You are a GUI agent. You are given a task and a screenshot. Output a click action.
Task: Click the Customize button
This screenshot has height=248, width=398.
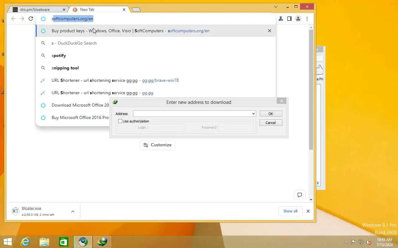coord(157,145)
